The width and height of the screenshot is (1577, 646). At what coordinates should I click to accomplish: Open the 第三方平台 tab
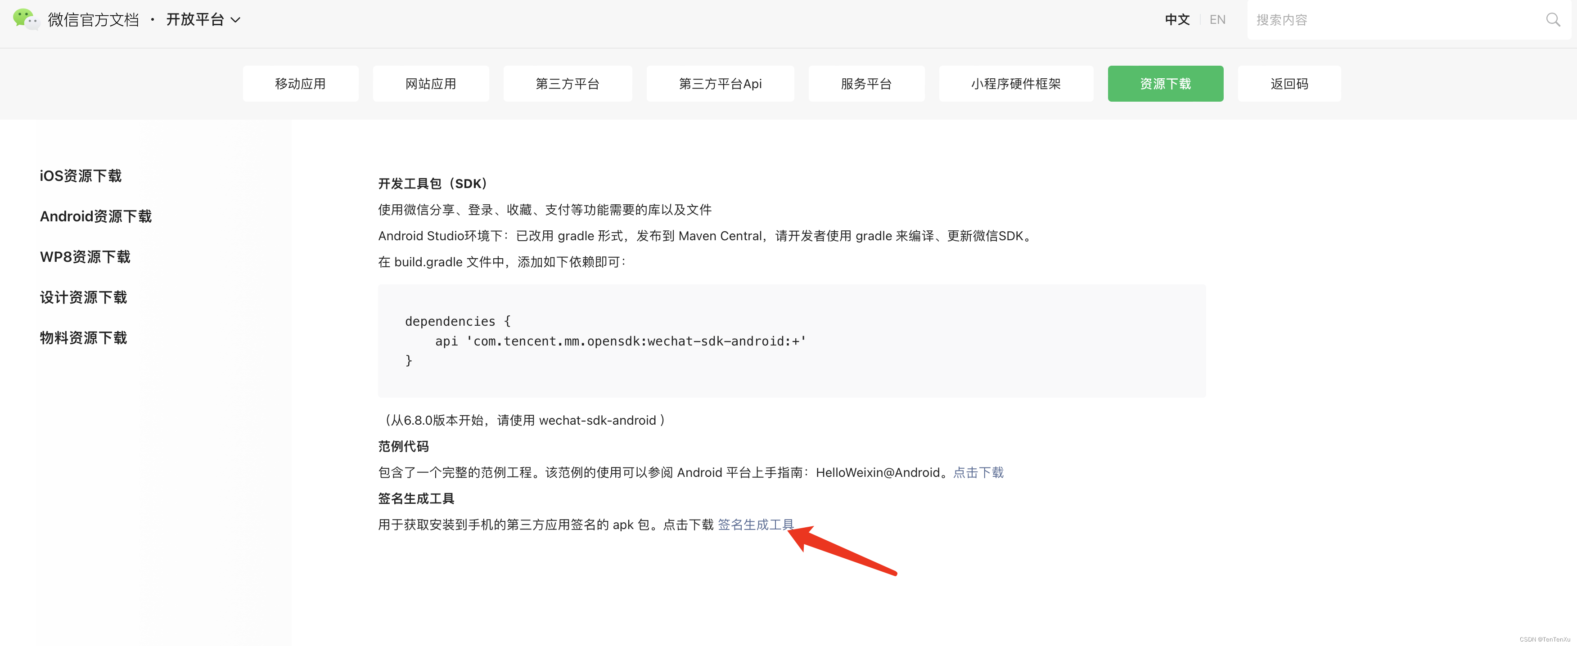coord(568,84)
